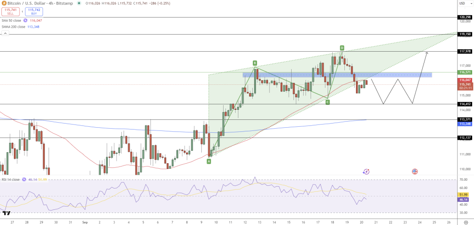Click the red SELL 115,741 button

[10, 11]
